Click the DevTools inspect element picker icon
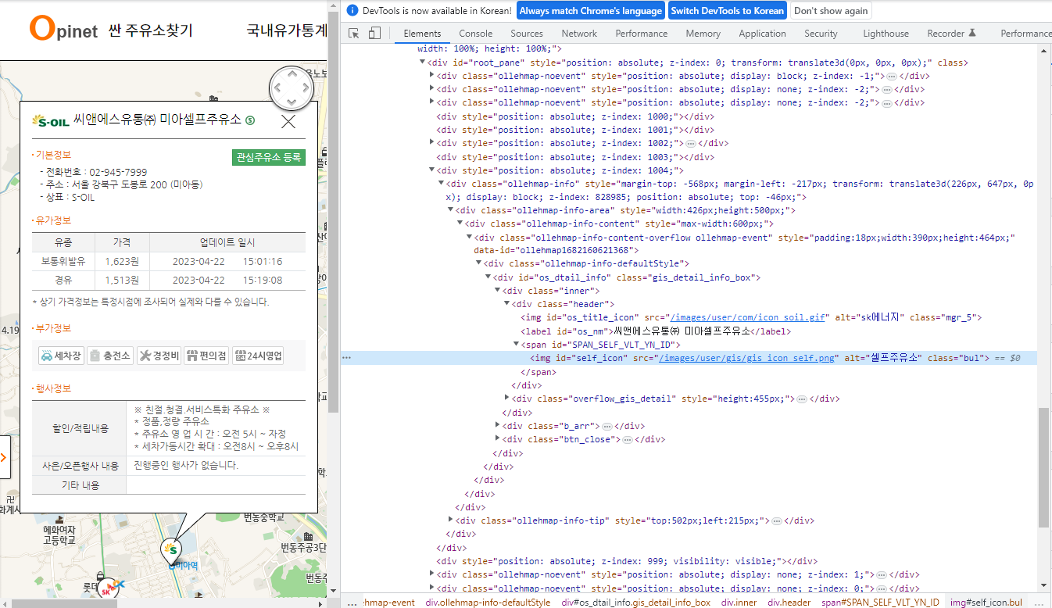The image size is (1052, 608). click(x=354, y=34)
